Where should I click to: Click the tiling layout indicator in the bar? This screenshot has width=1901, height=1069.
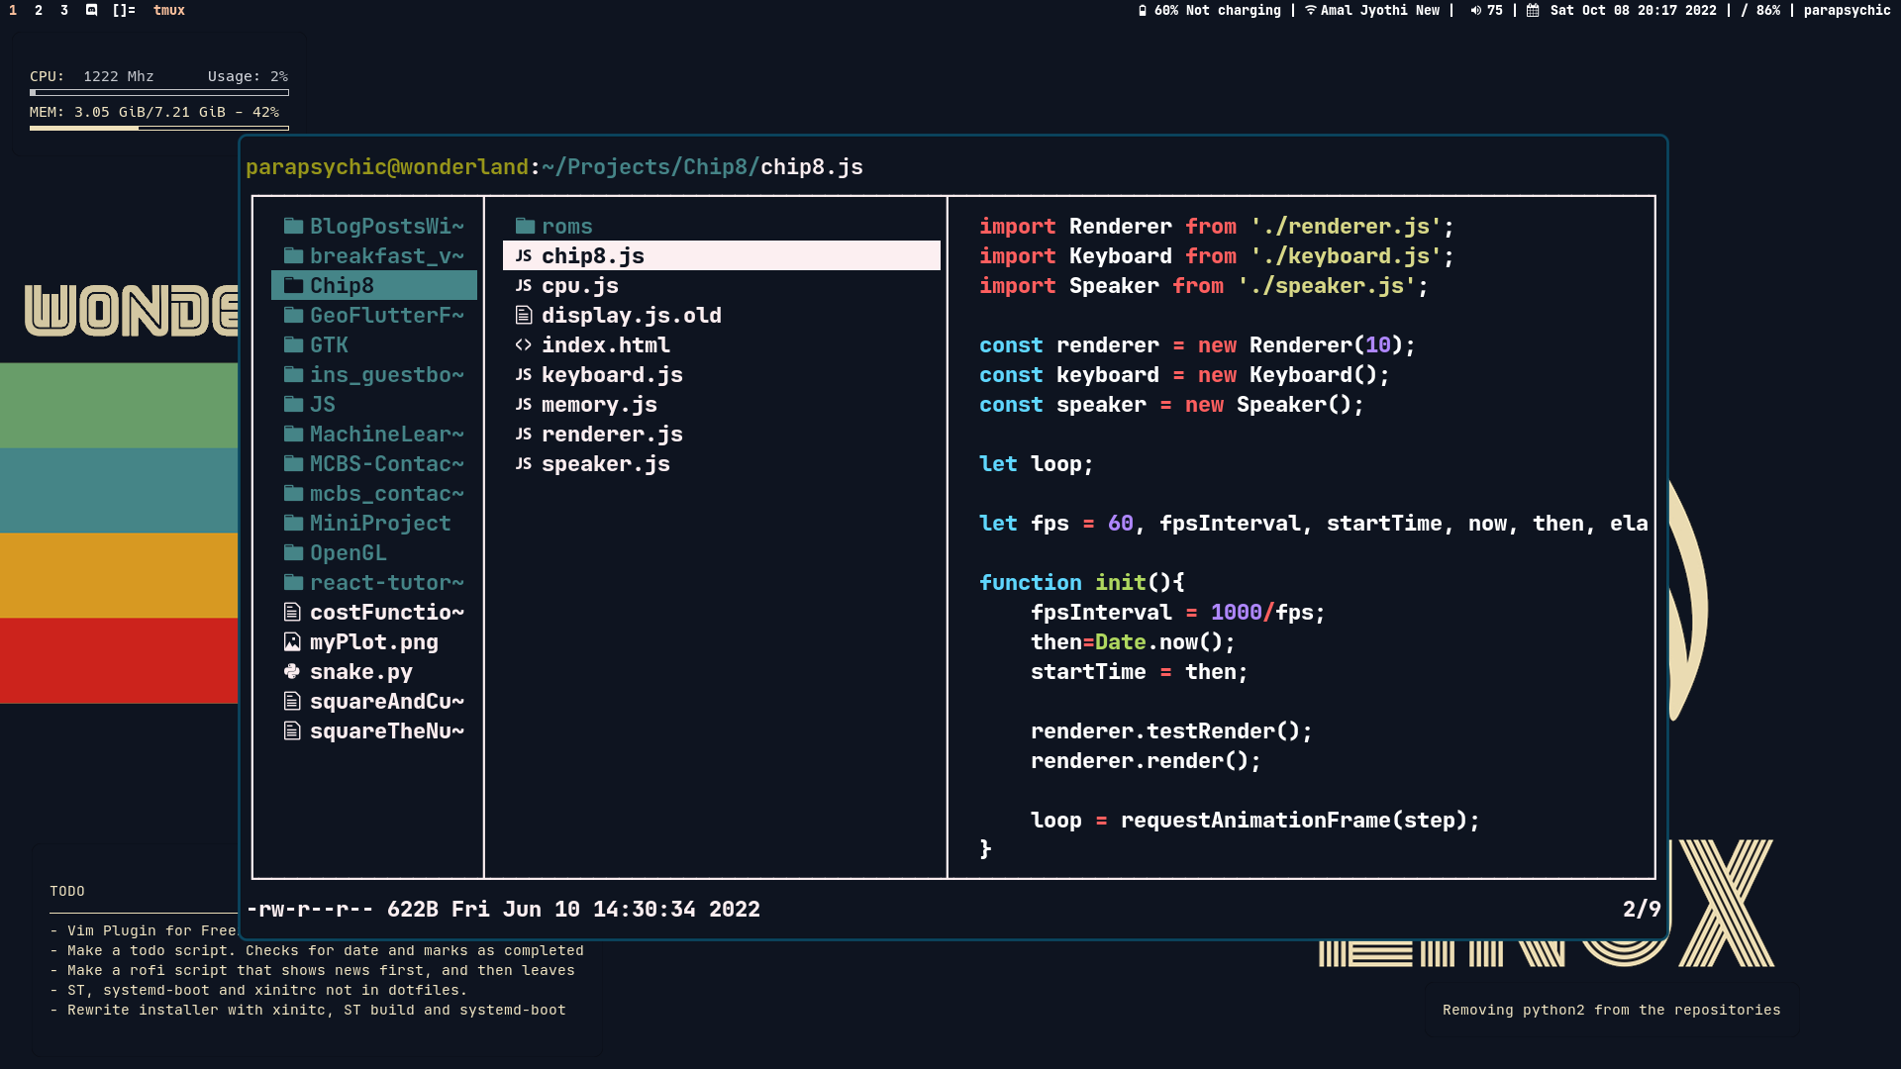pos(124,11)
